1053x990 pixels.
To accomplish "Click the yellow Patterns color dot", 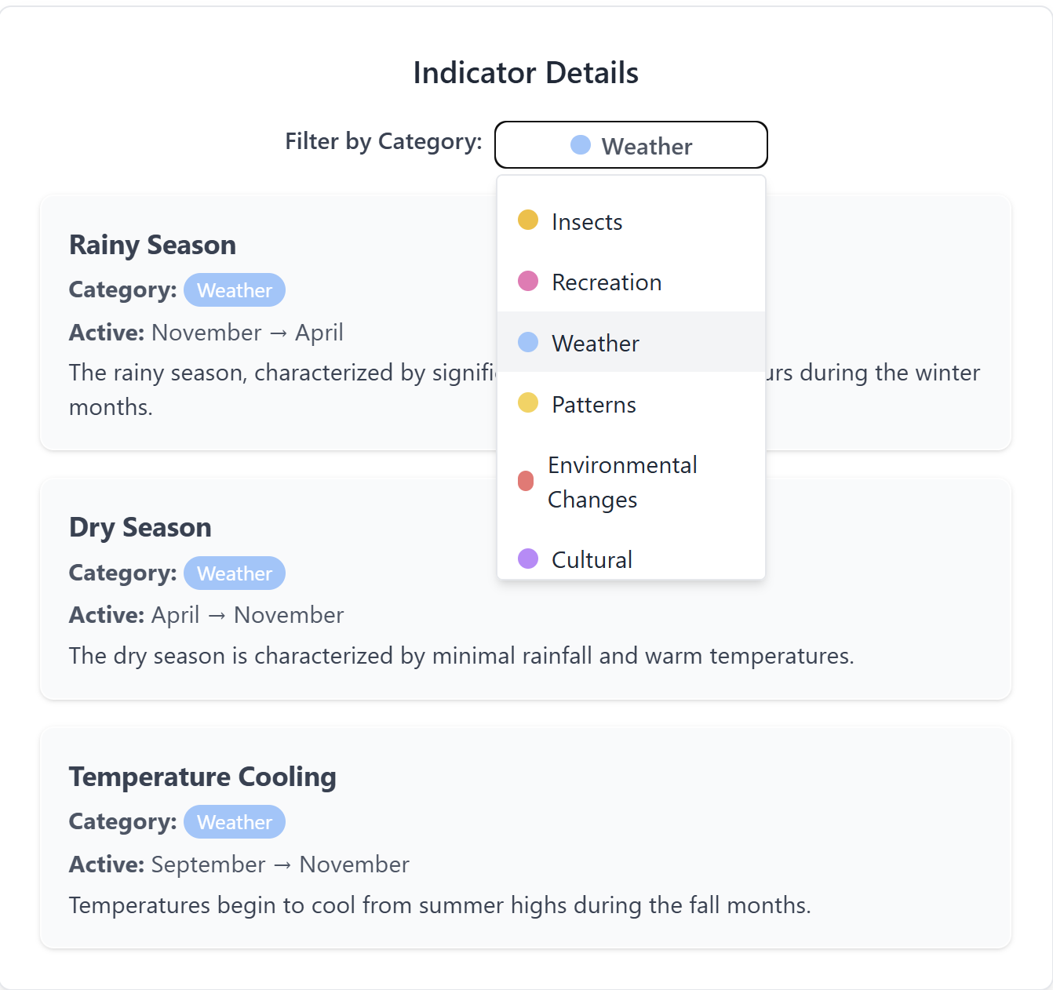I will click(528, 403).
